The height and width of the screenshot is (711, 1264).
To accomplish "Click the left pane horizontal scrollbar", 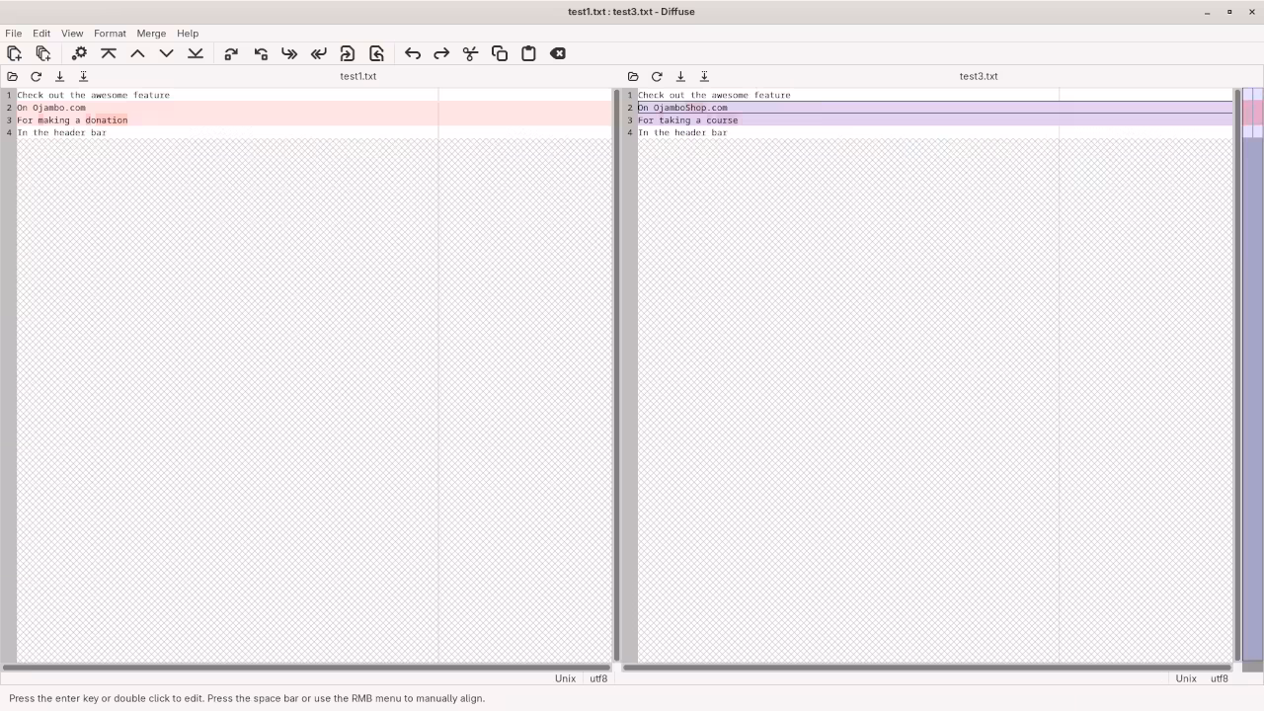I will tap(306, 667).
